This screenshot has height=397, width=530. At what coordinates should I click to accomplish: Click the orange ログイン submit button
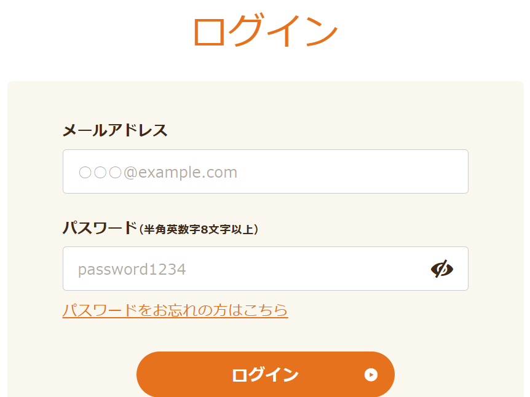[265, 375]
